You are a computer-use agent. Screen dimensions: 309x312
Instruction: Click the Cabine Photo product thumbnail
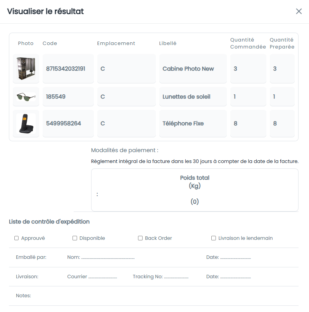[26, 68]
